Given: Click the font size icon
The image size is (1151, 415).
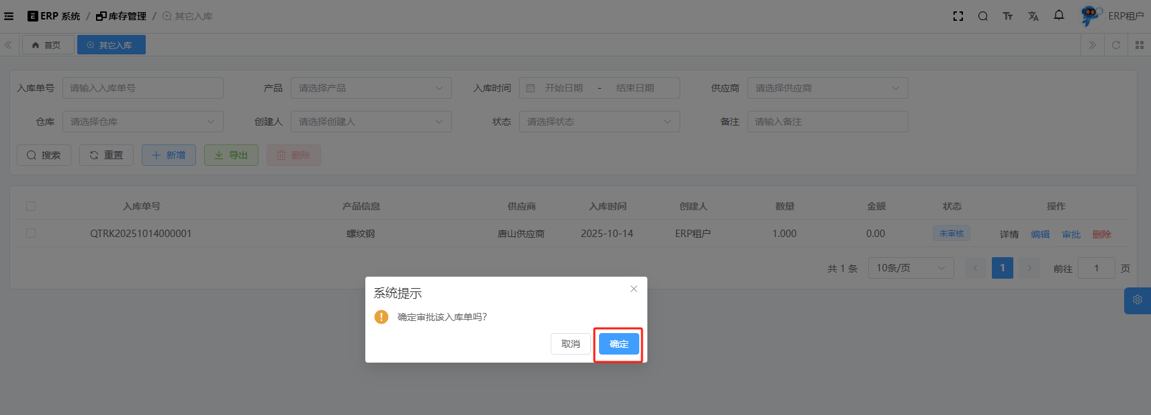Looking at the screenshot, I should pyautogui.click(x=1008, y=16).
